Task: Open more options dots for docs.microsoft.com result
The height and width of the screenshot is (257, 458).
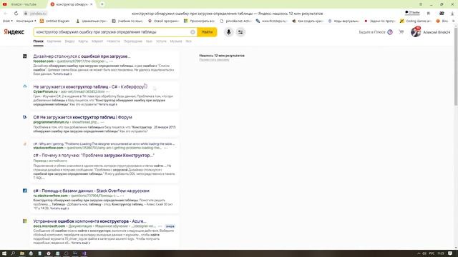Action: pos(160,226)
